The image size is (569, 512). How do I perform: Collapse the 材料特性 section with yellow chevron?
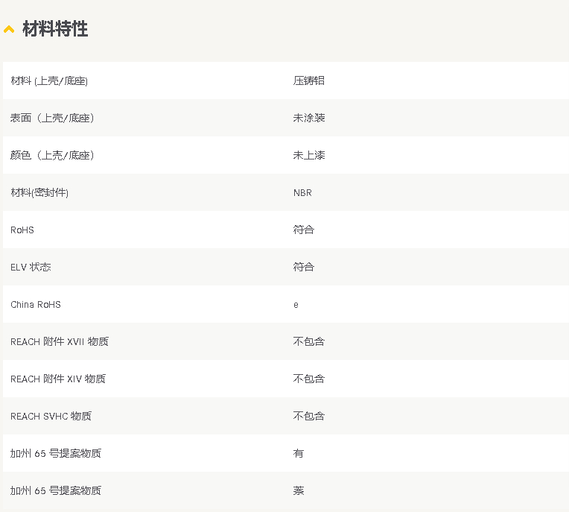tap(9, 29)
